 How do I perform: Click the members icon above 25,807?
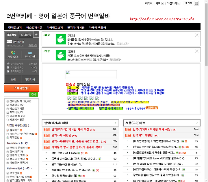[30, 53]
